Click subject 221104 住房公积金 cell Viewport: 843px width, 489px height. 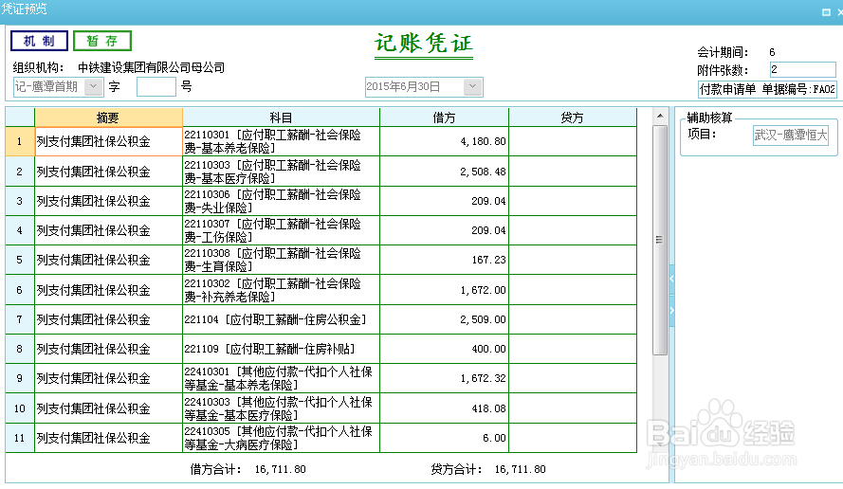(282, 319)
